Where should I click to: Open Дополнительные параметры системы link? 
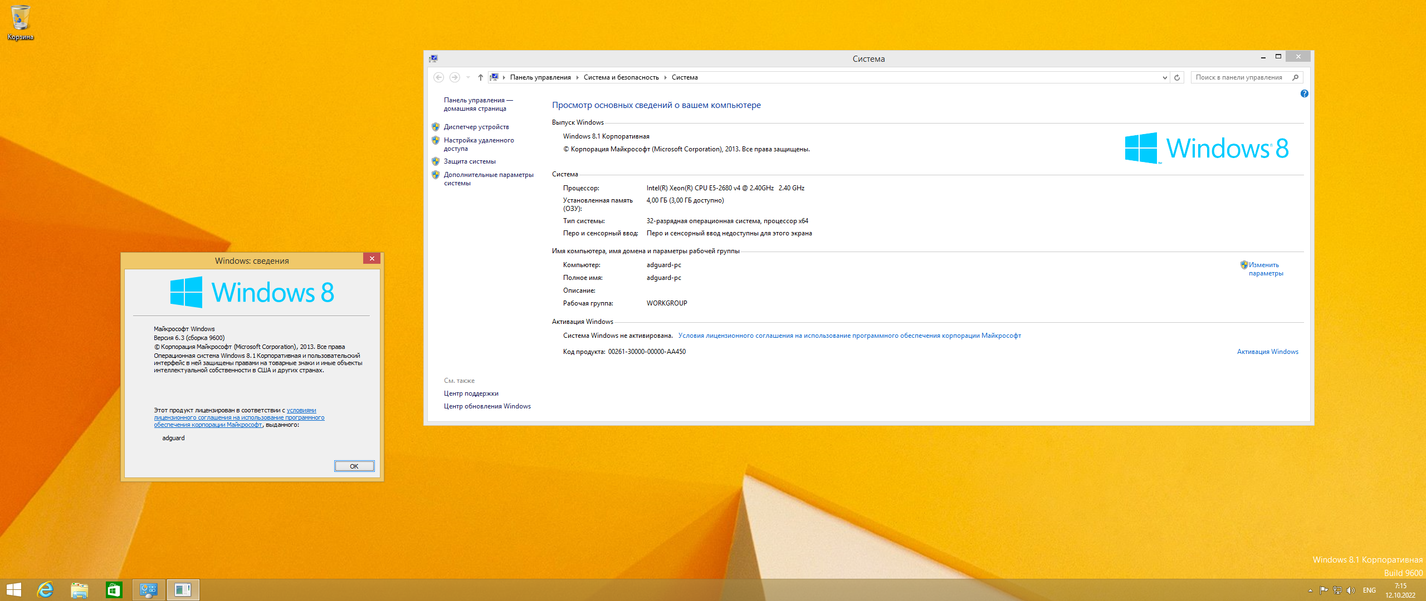489,179
